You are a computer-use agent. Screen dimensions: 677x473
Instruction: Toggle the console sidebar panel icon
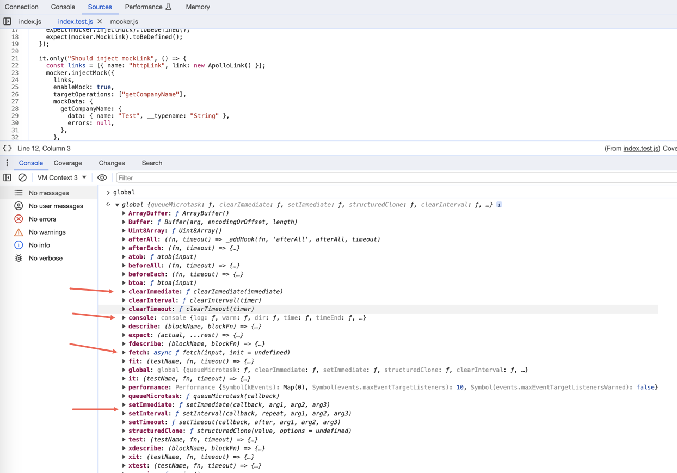pyautogui.click(x=7, y=177)
